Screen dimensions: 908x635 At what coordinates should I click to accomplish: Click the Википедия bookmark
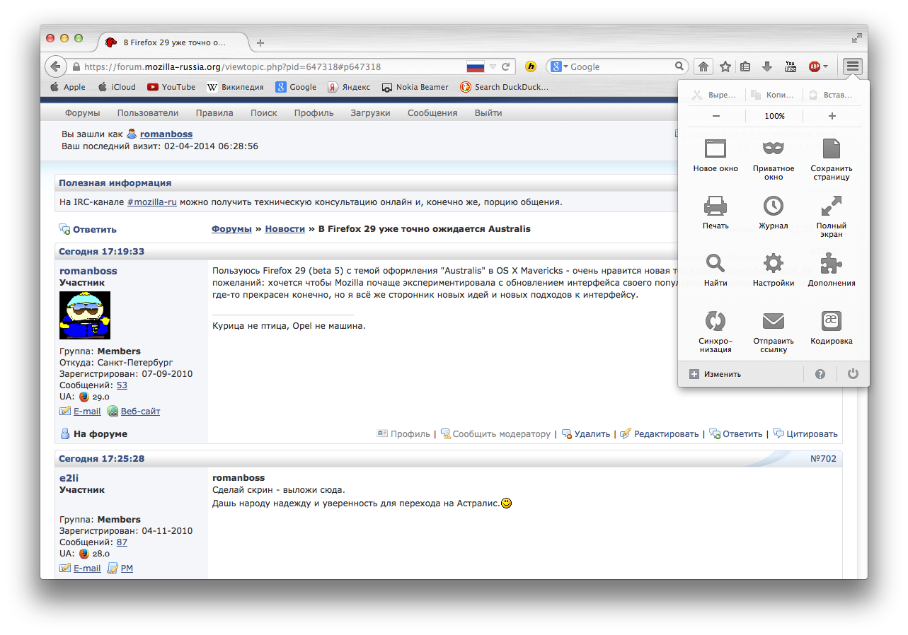[235, 87]
